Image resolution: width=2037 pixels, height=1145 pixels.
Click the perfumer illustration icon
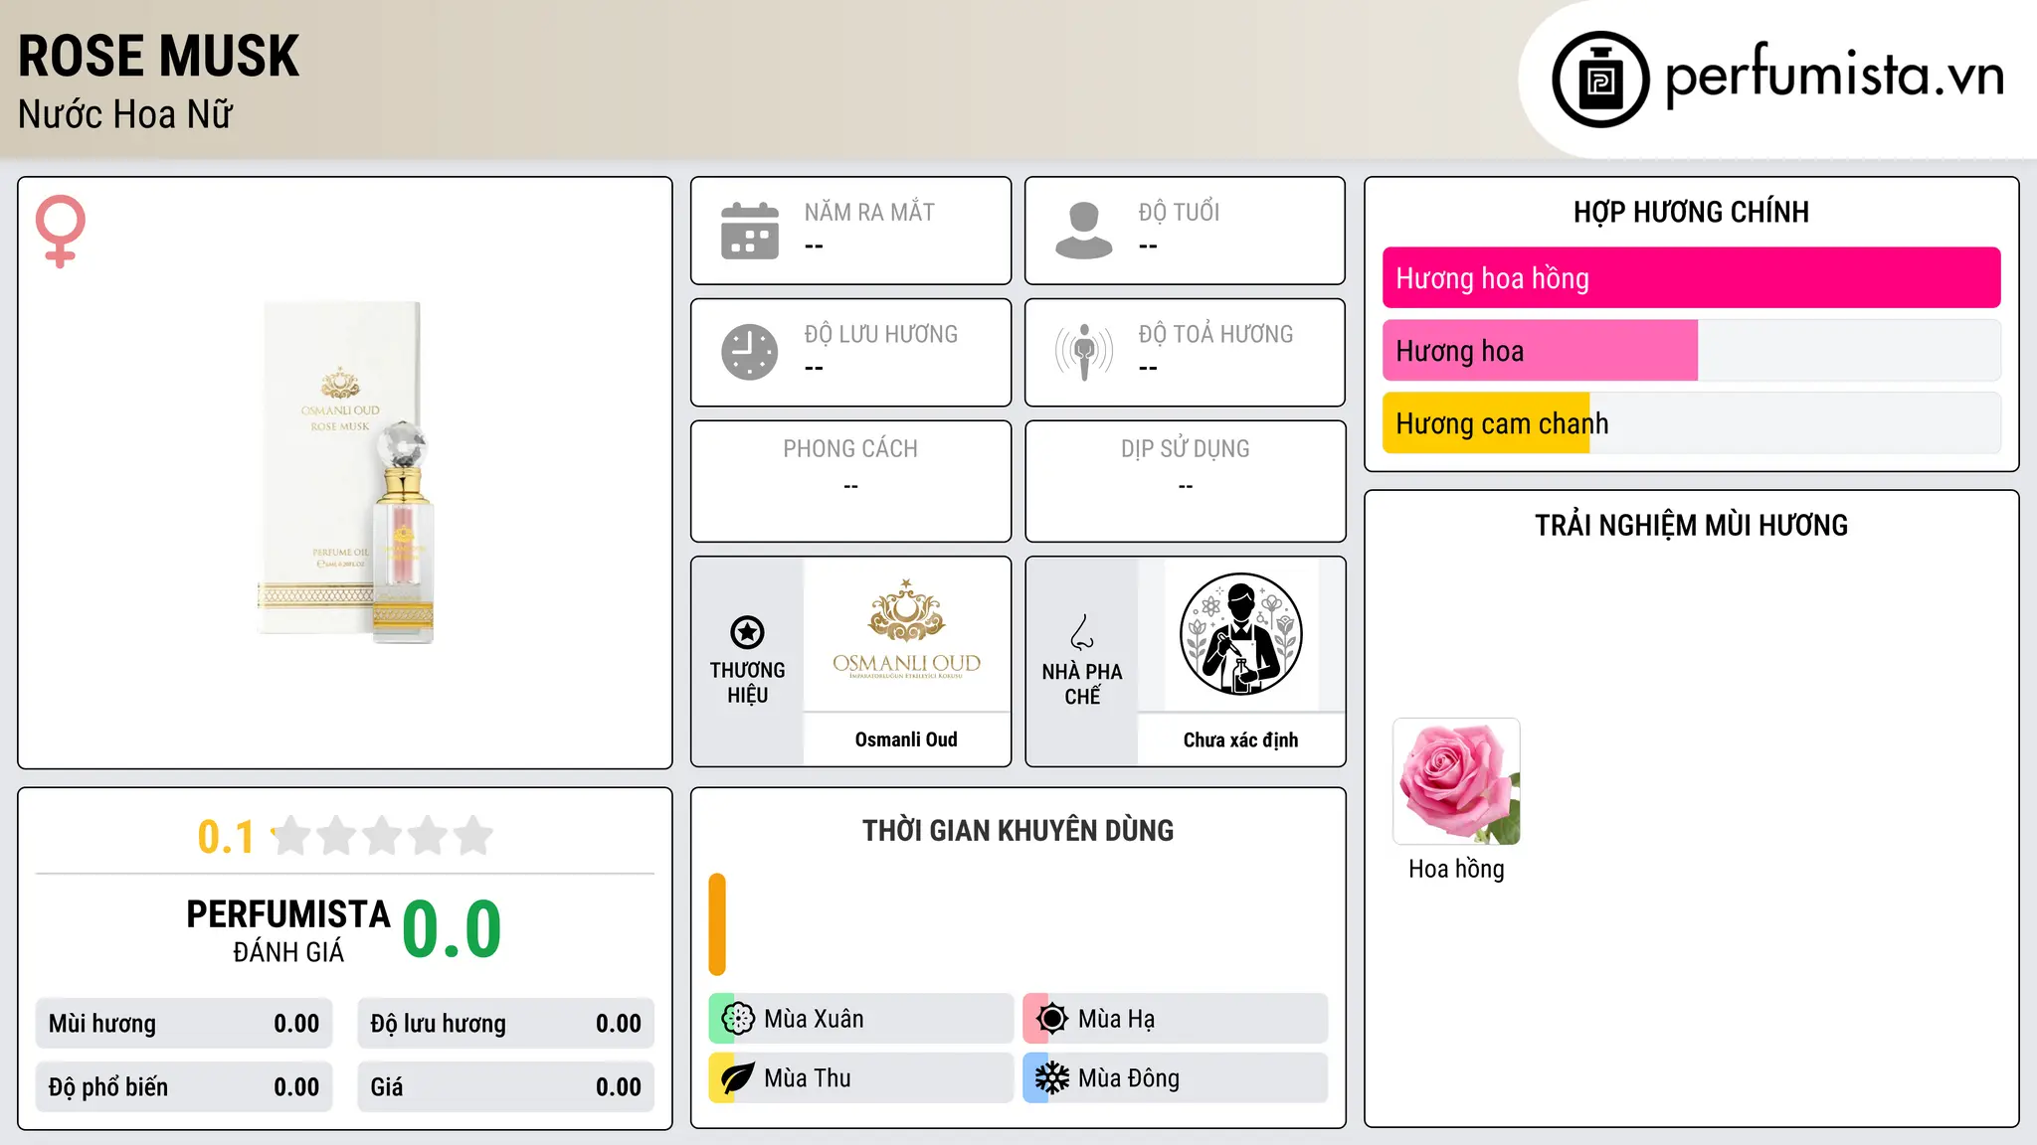coord(1241,635)
